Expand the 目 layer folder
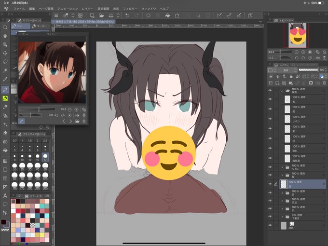328x246 pixels. click(x=282, y=193)
